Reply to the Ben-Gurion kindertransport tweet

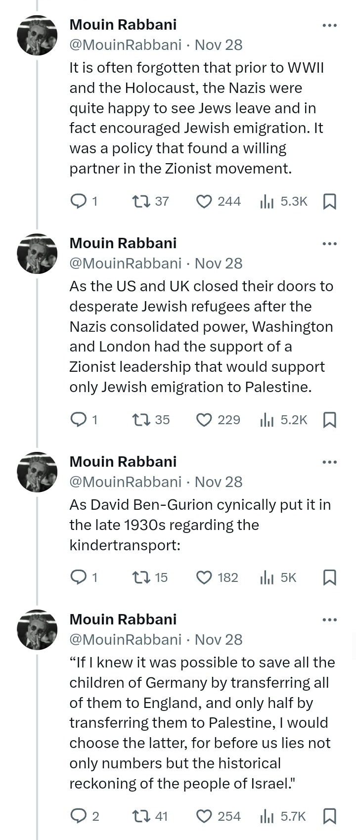79,577
